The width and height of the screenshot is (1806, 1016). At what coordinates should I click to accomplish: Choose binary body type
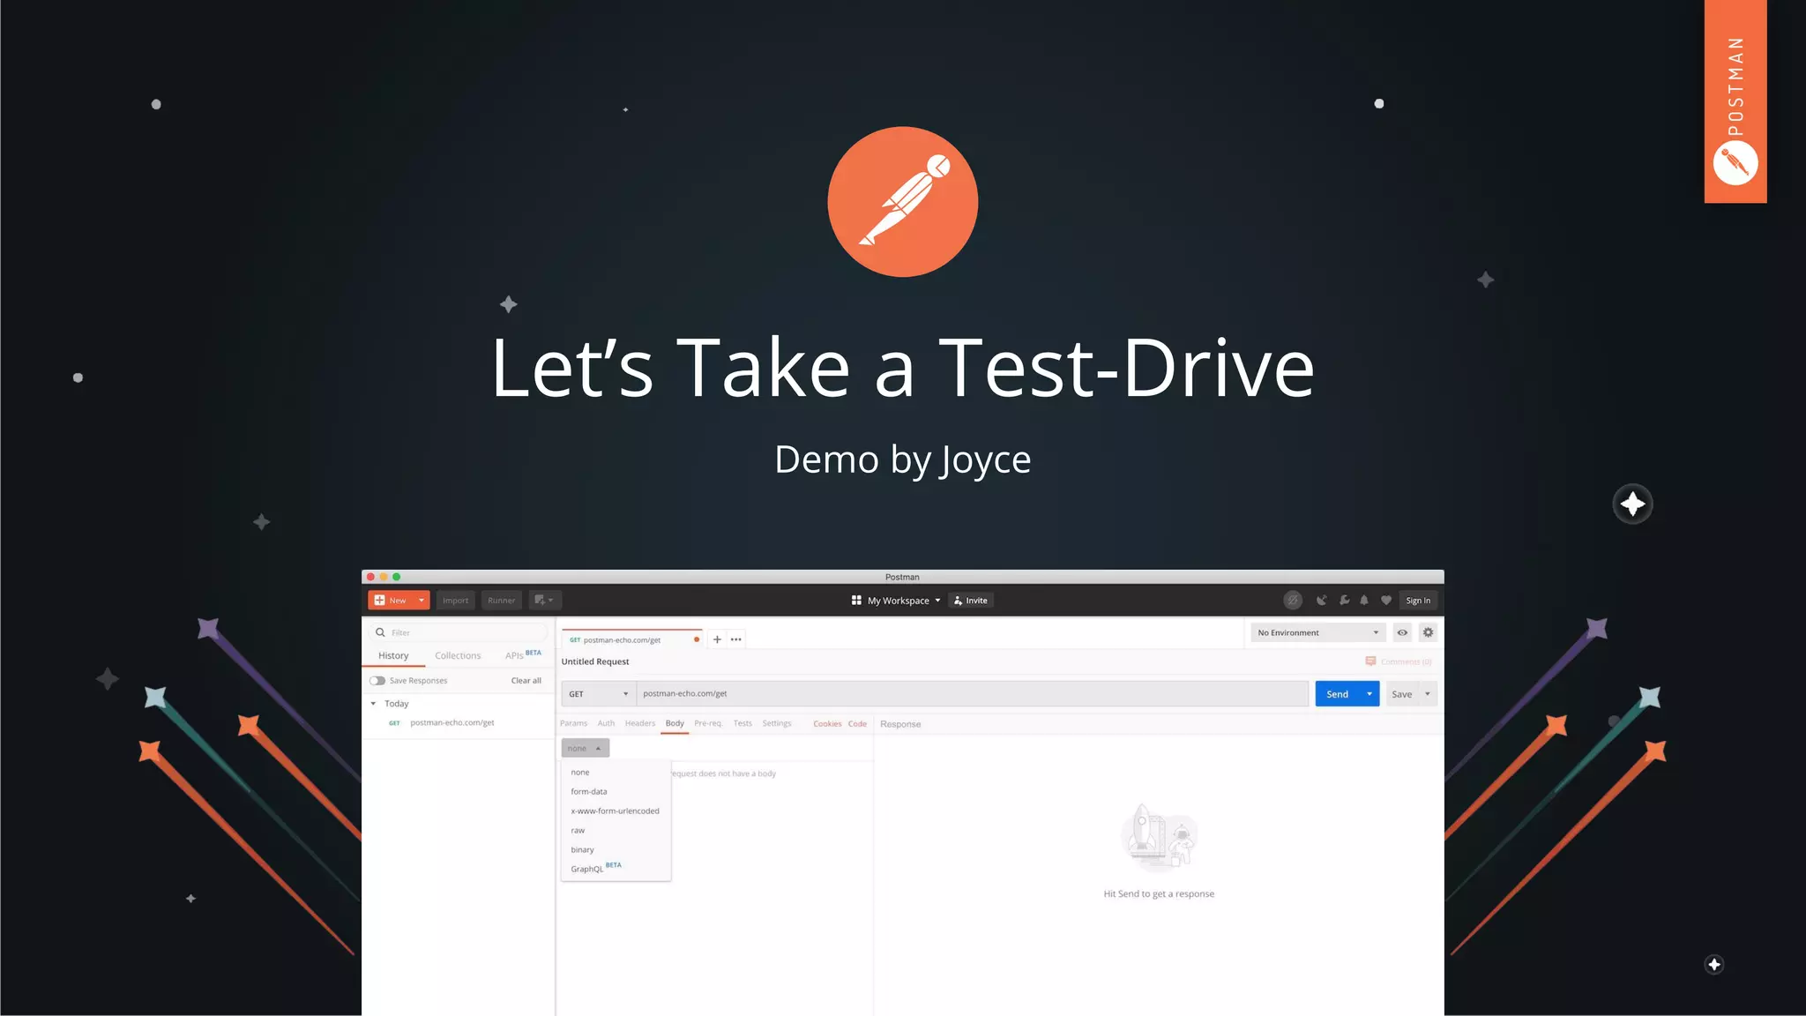pos(616,850)
